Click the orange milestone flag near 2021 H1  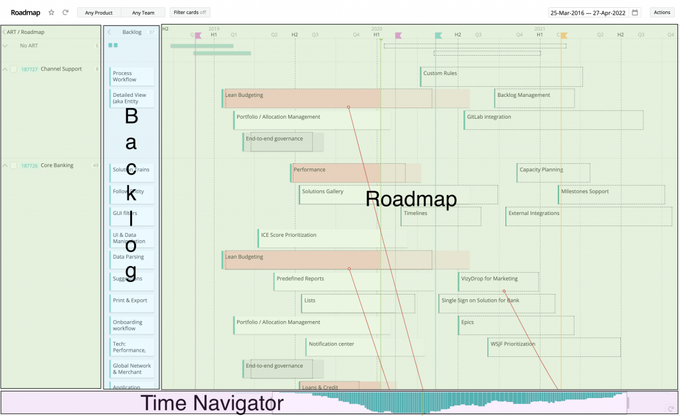click(564, 36)
